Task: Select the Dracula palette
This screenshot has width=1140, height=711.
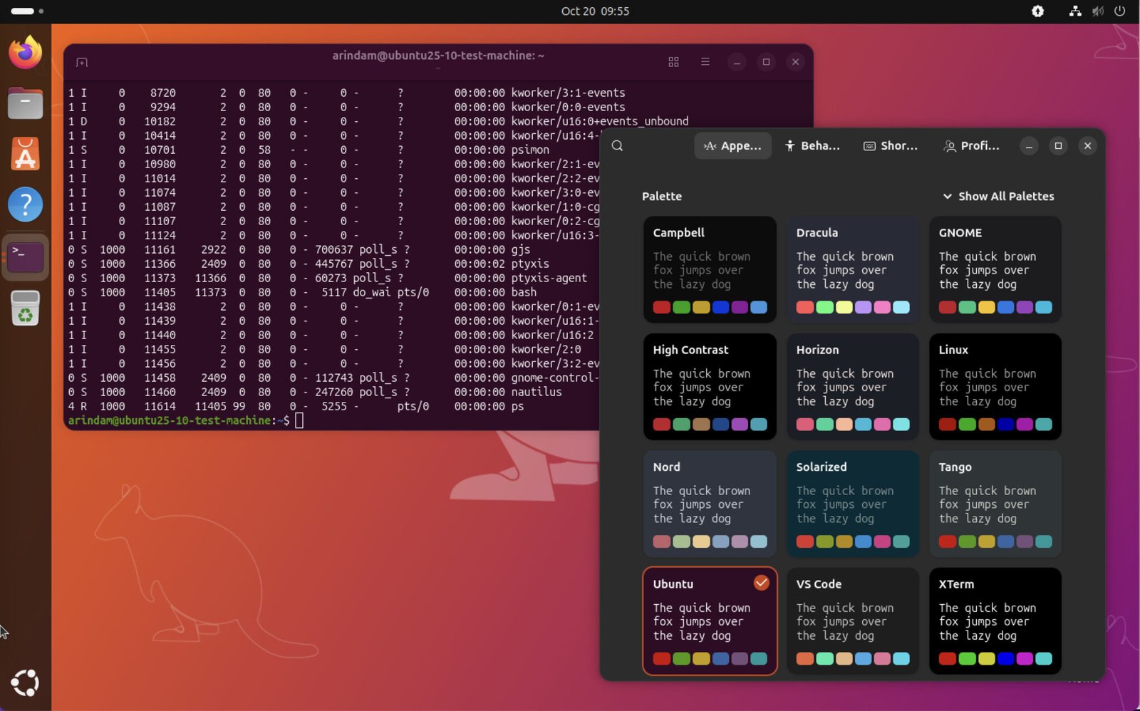Action: 853,269
